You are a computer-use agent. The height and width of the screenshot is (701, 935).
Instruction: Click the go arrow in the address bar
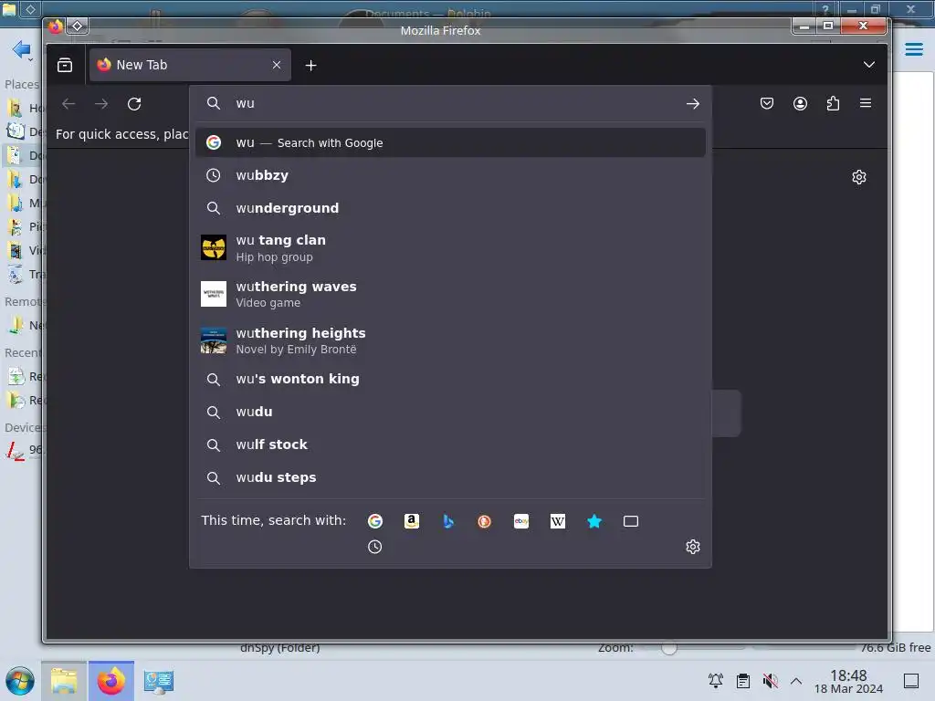click(692, 104)
